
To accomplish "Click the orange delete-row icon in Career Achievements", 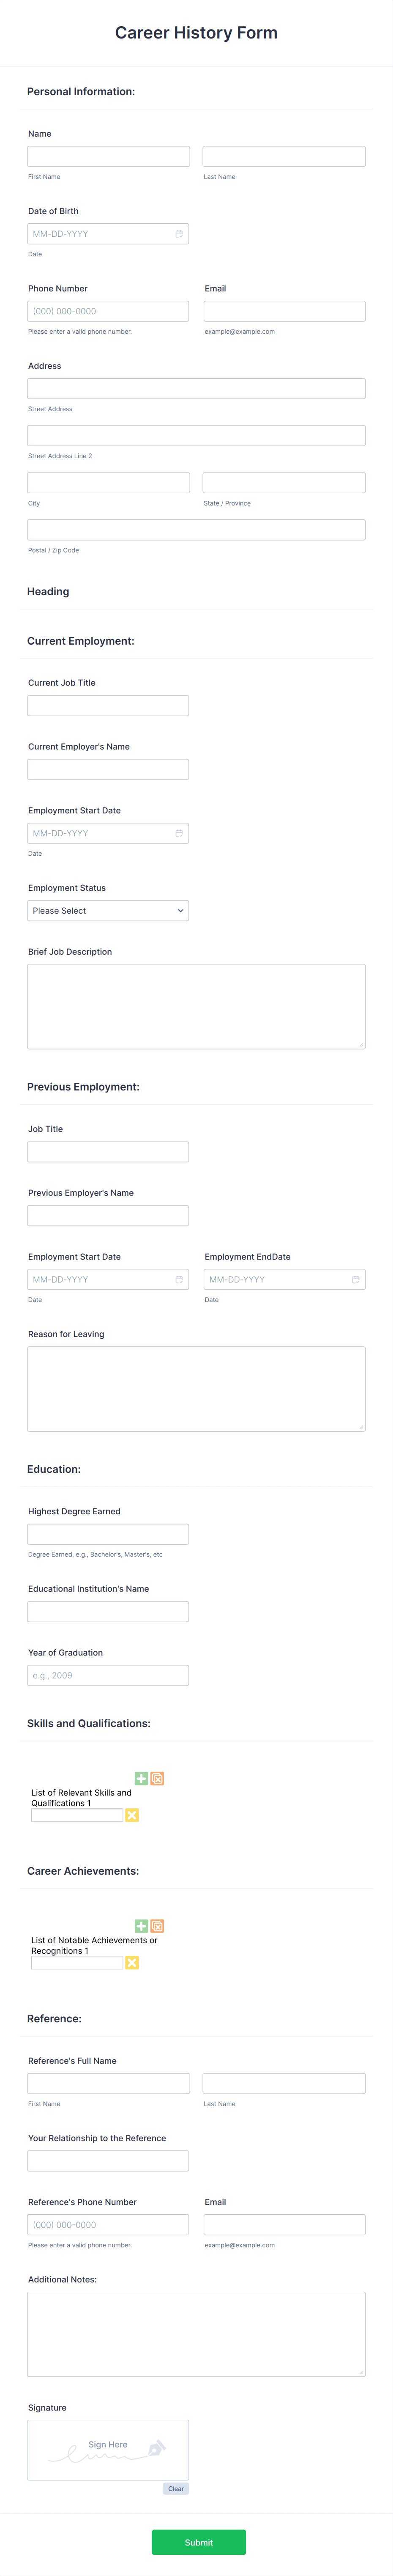I will click(157, 1926).
